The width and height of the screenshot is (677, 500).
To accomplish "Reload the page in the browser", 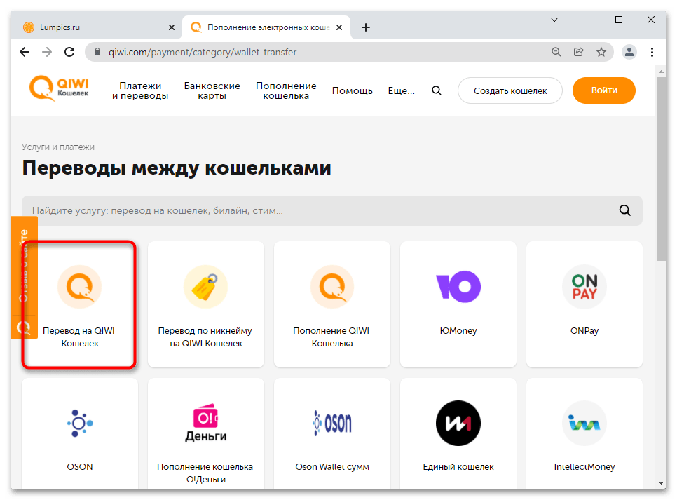I will (x=69, y=52).
